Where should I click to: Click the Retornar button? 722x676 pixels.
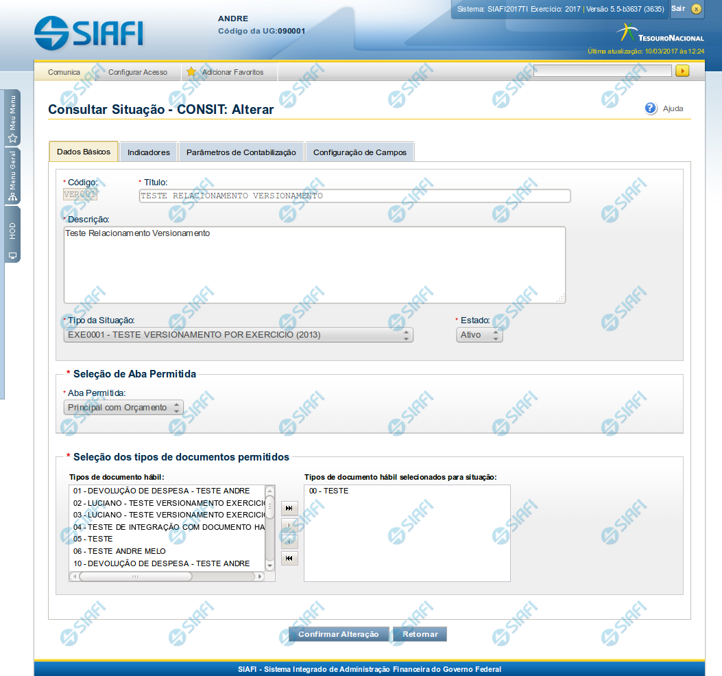pos(420,634)
